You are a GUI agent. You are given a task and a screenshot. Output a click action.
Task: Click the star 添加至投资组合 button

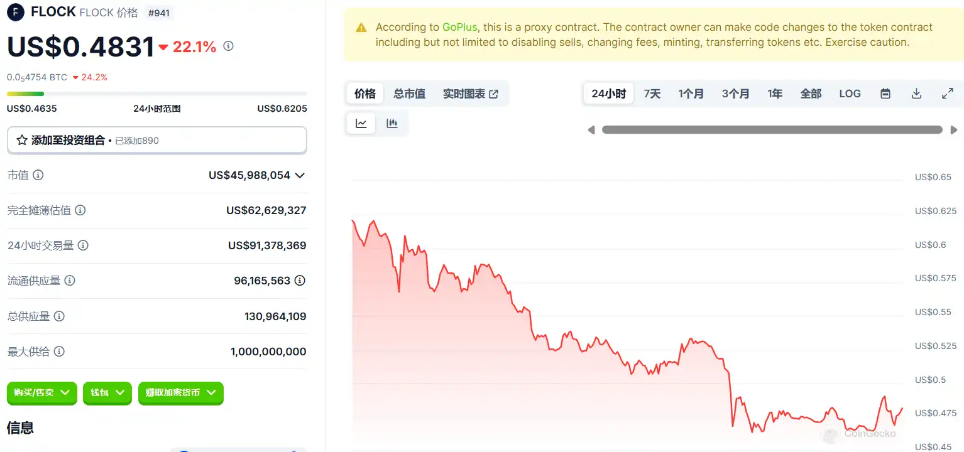tap(156, 141)
